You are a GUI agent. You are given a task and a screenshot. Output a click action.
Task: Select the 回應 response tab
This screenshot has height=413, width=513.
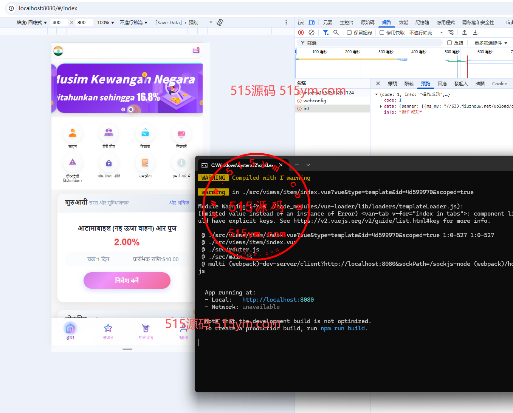[442, 84]
